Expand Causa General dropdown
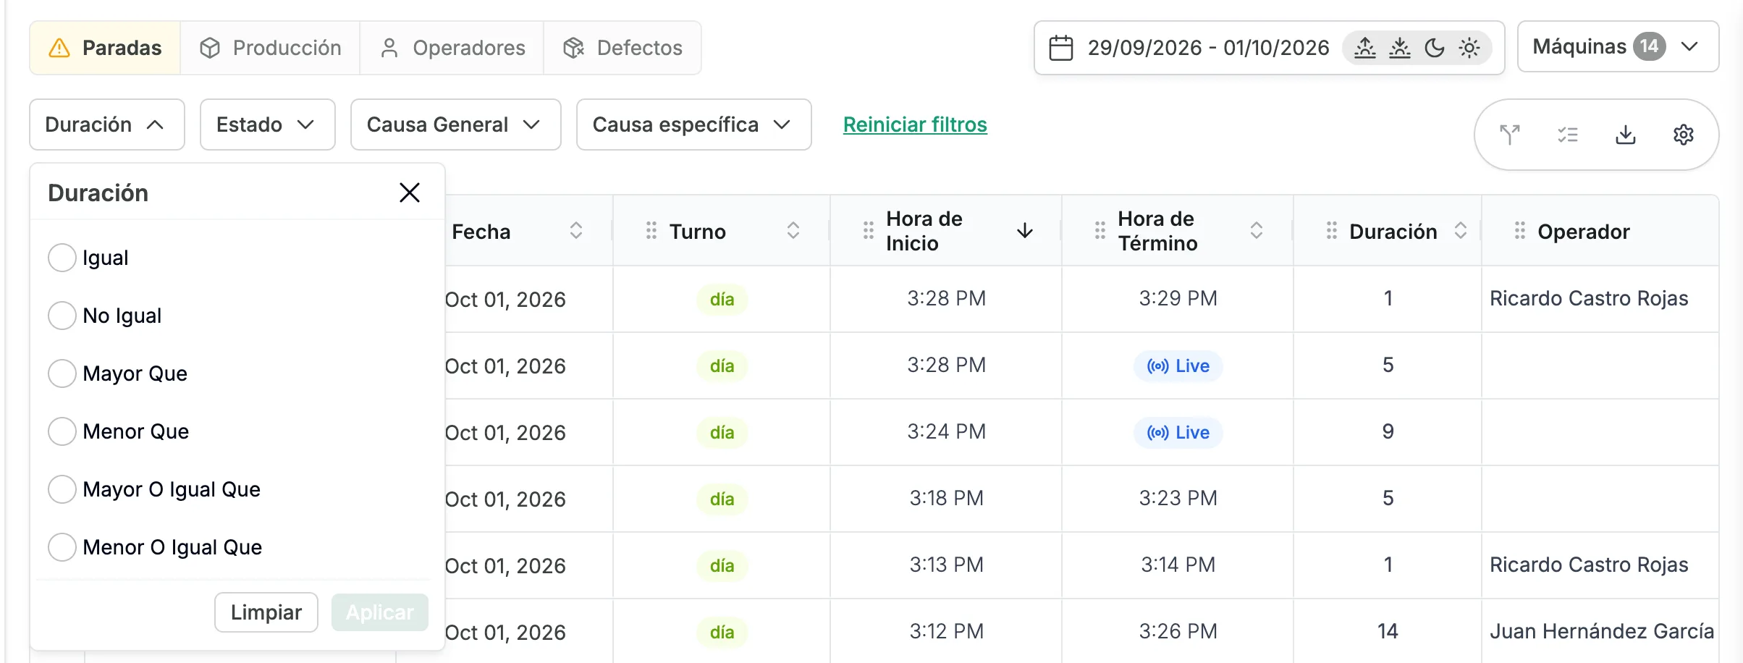Screen dimensions: 1743x663 pos(456,124)
